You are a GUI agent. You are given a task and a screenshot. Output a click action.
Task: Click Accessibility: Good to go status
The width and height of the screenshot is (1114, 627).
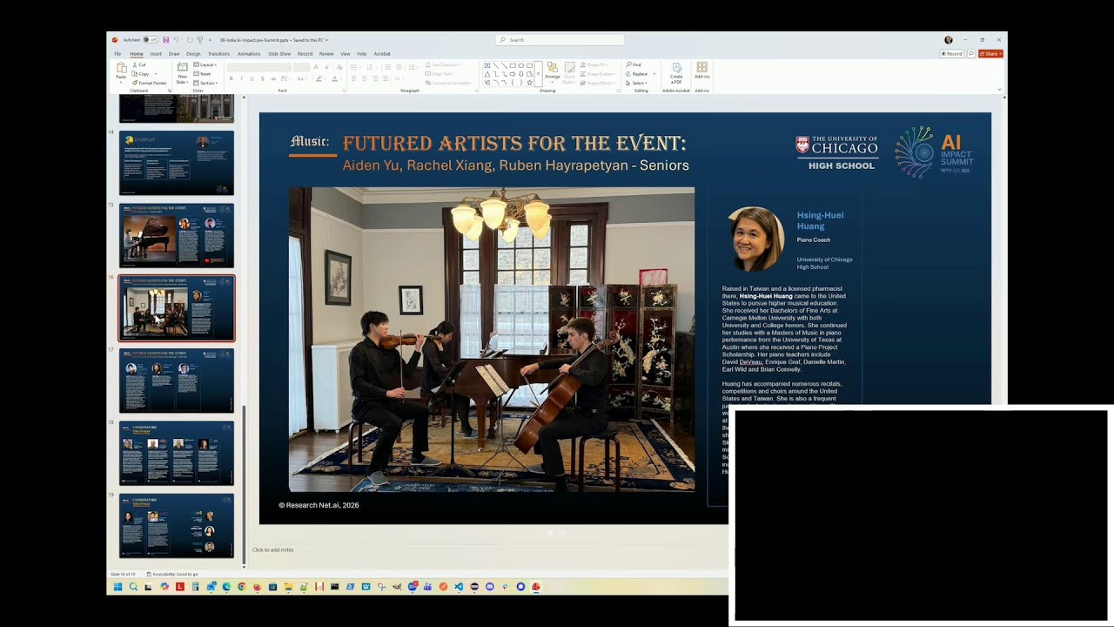pyautogui.click(x=172, y=574)
